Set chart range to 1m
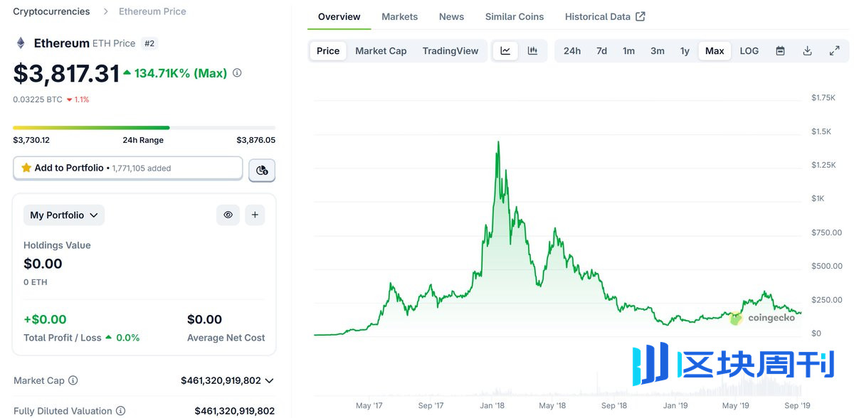854x418 pixels. [628, 50]
